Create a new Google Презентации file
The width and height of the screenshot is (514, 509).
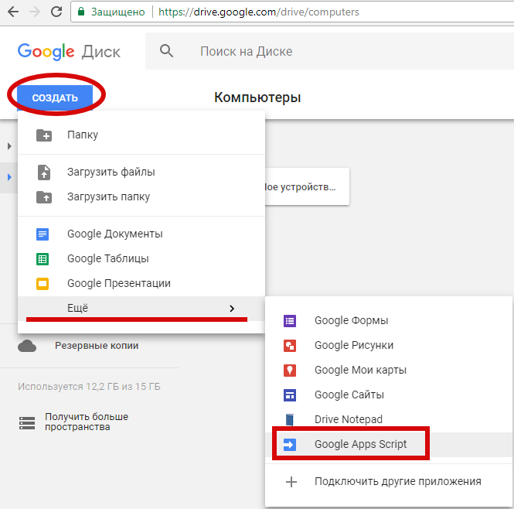(141, 284)
